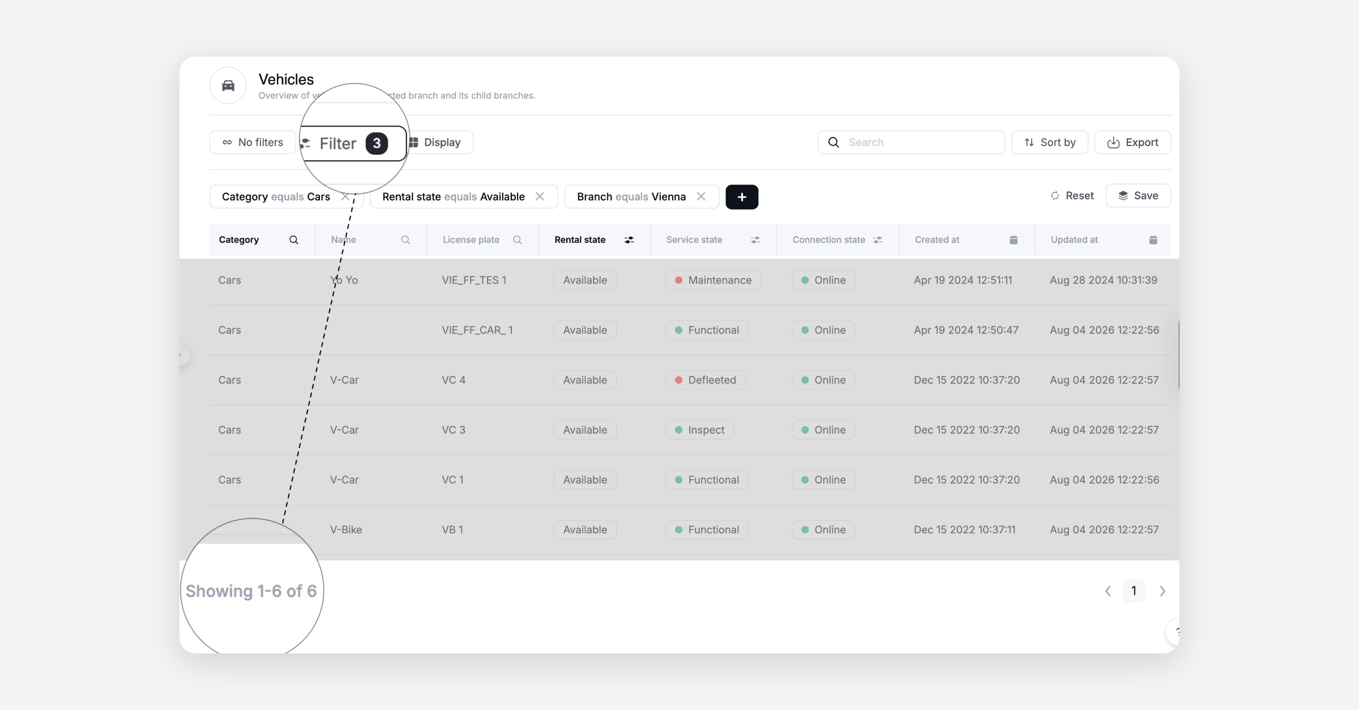Open the Created at date picker
The image size is (1359, 710).
[x=1014, y=240]
